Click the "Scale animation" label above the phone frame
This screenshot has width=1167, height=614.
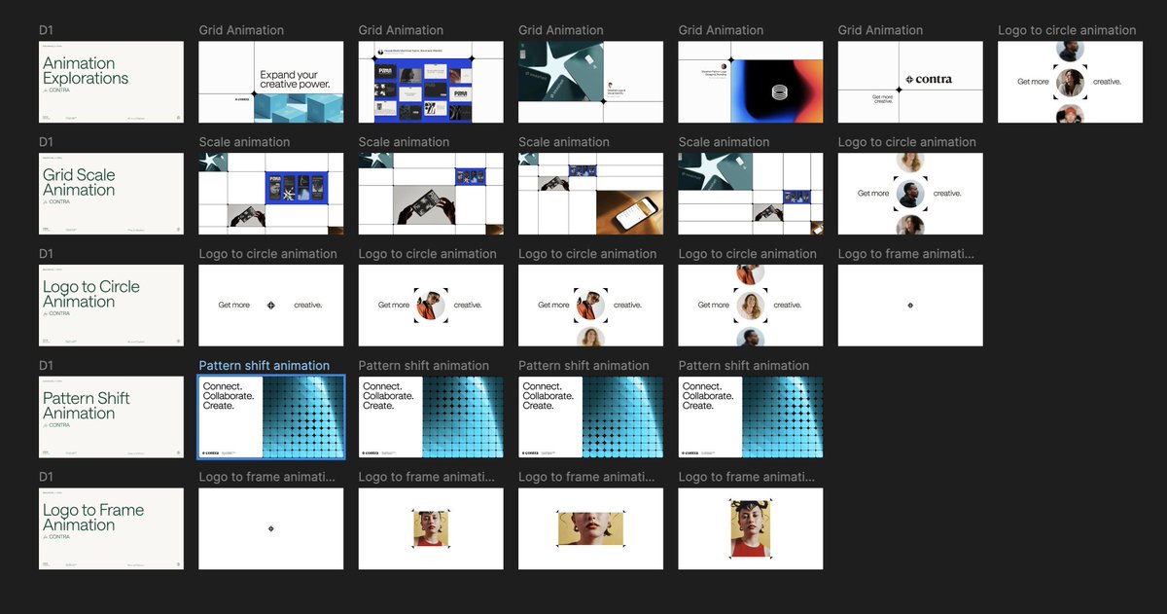561,141
